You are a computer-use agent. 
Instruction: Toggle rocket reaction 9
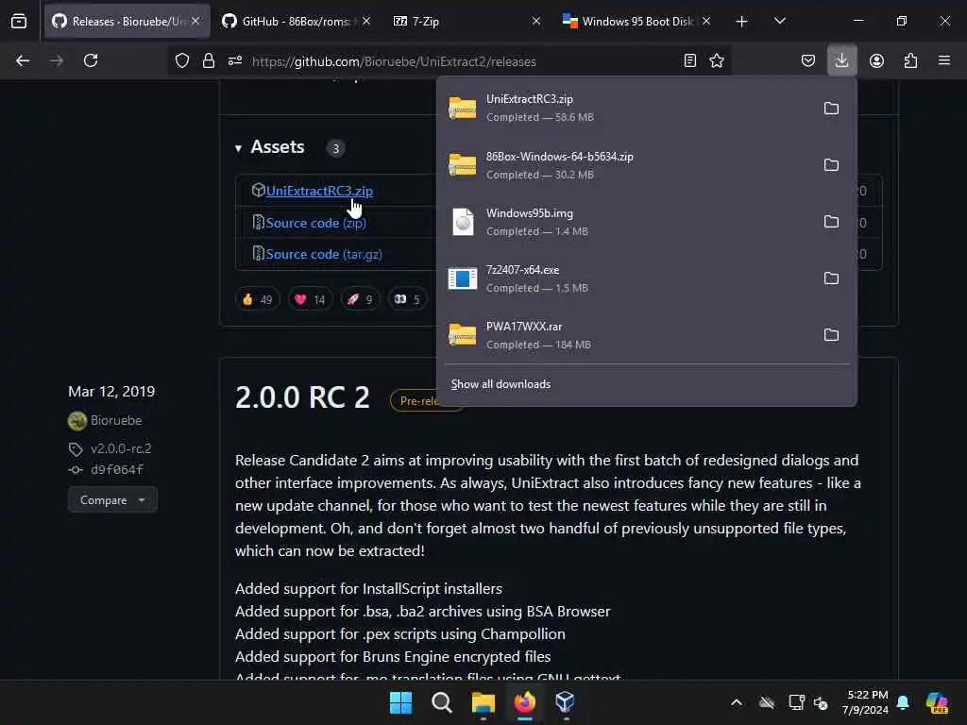coord(360,299)
